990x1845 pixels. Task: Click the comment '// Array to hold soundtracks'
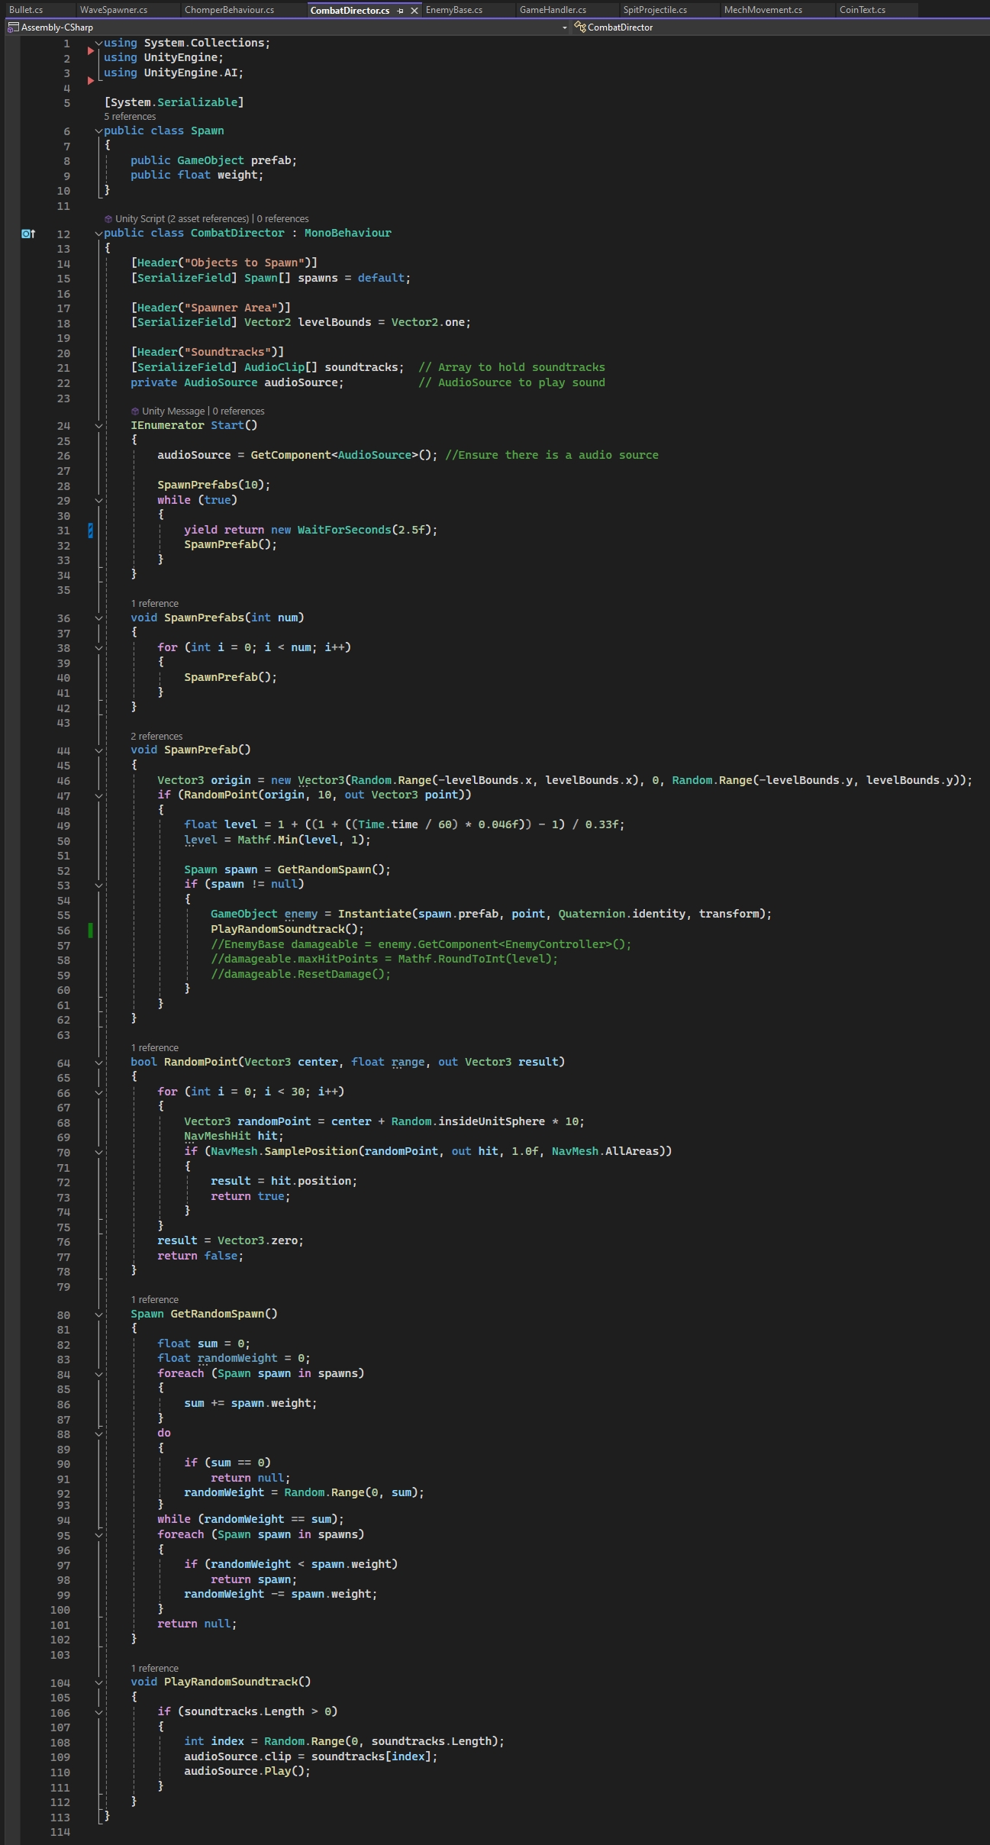click(x=511, y=368)
